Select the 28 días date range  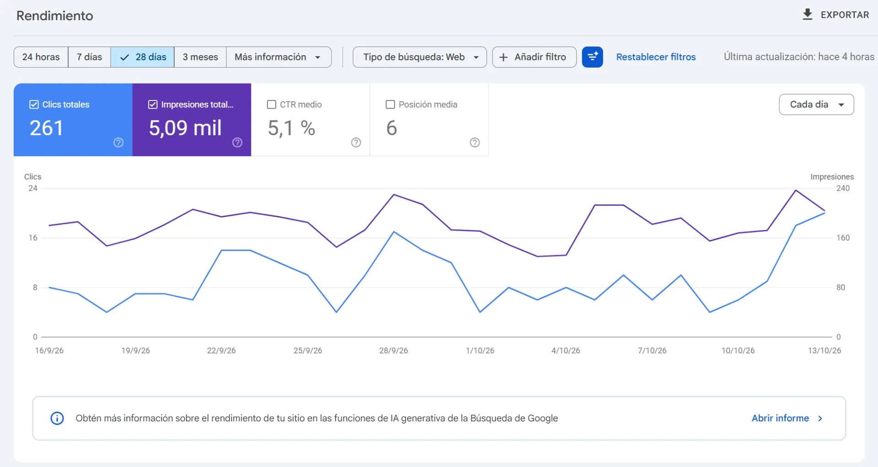pos(142,57)
